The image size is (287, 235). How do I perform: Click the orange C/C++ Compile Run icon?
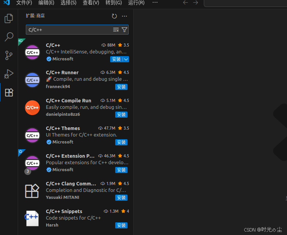(32, 108)
